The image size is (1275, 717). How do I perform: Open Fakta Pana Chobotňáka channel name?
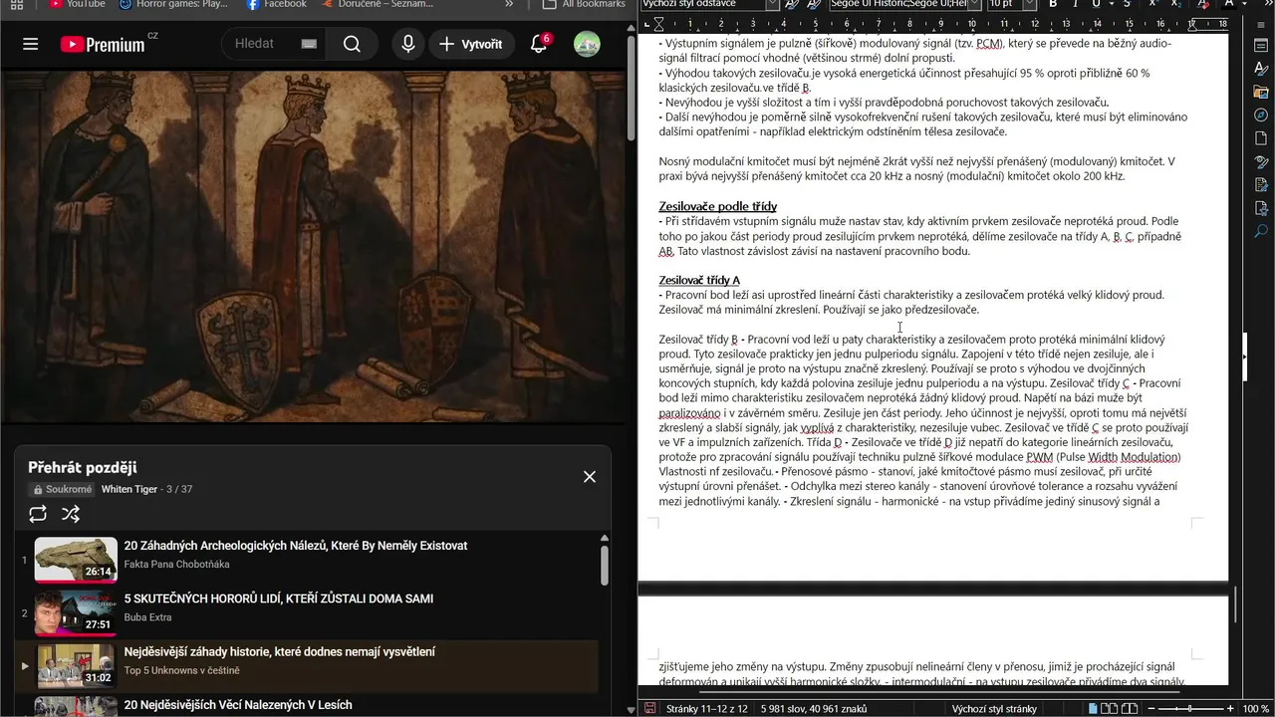[x=177, y=565]
